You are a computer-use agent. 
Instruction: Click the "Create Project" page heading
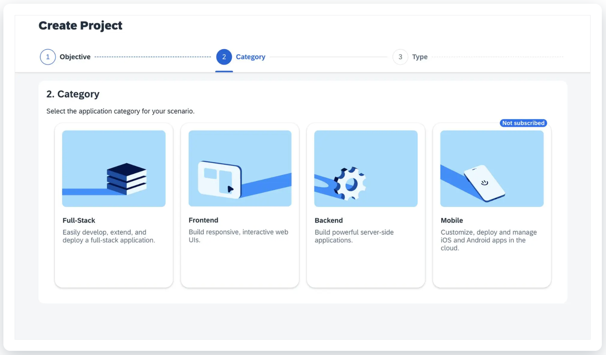80,25
